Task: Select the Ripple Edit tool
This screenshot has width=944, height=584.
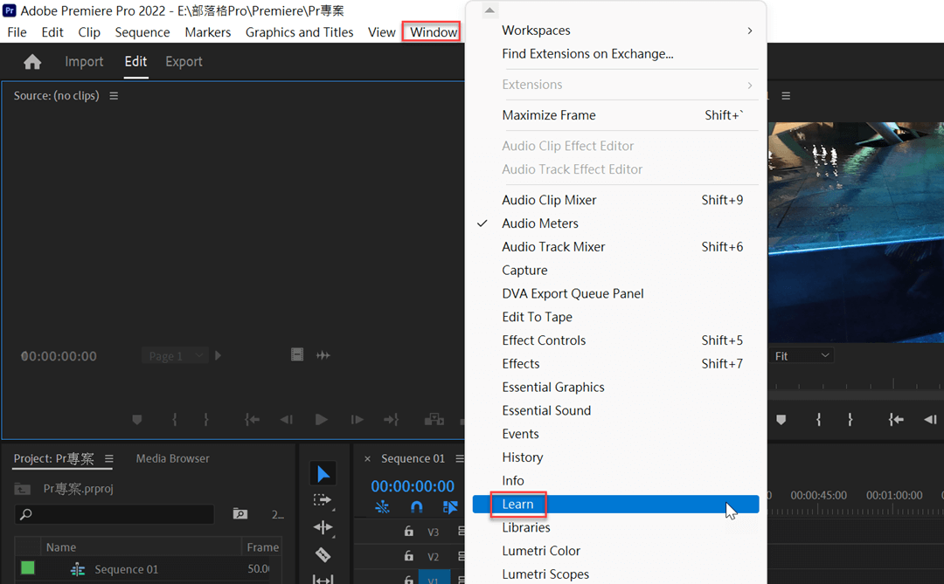Action: click(x=323, y=527)
